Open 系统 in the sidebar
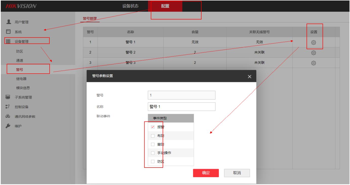 (x=18, y=32)
